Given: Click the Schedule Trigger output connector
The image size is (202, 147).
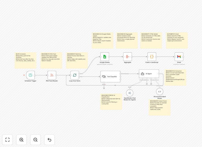Looking at the screenshot, I should pos(35,75).
